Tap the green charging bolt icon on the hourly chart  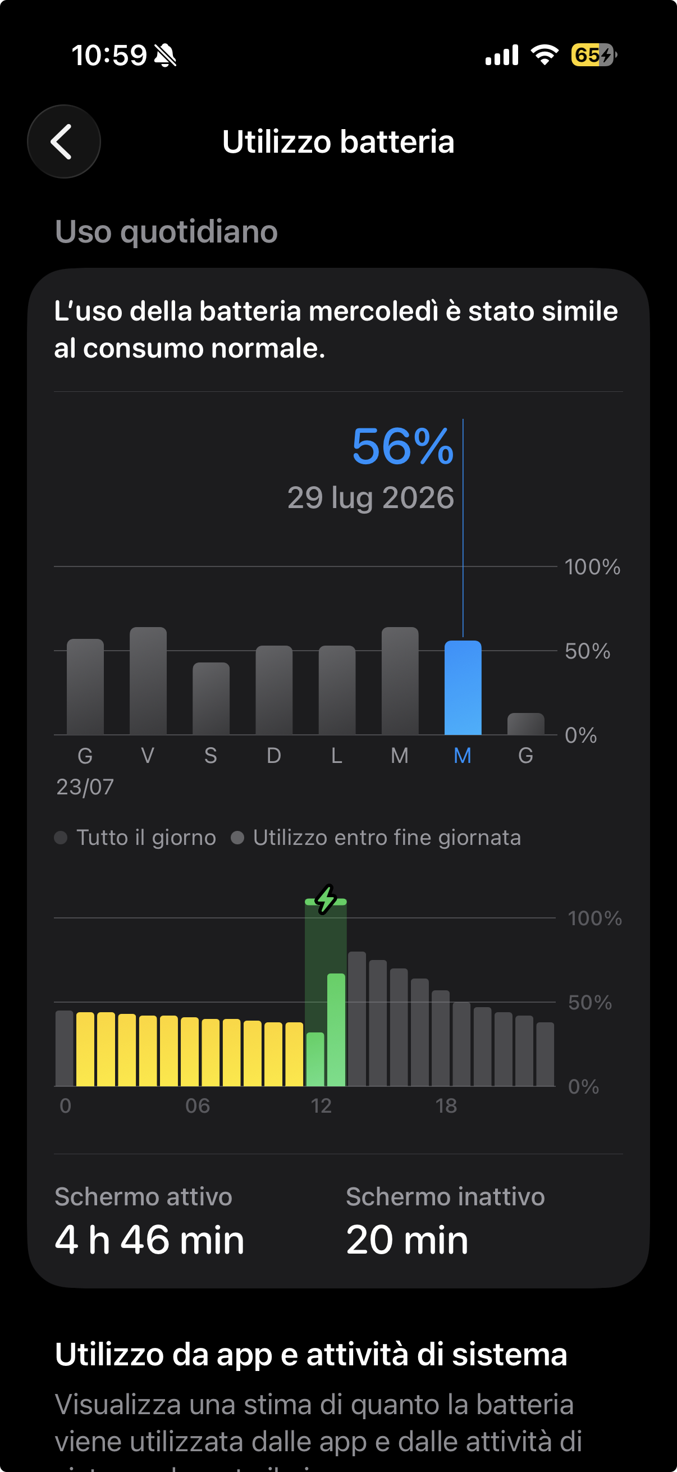coord(326,899)
